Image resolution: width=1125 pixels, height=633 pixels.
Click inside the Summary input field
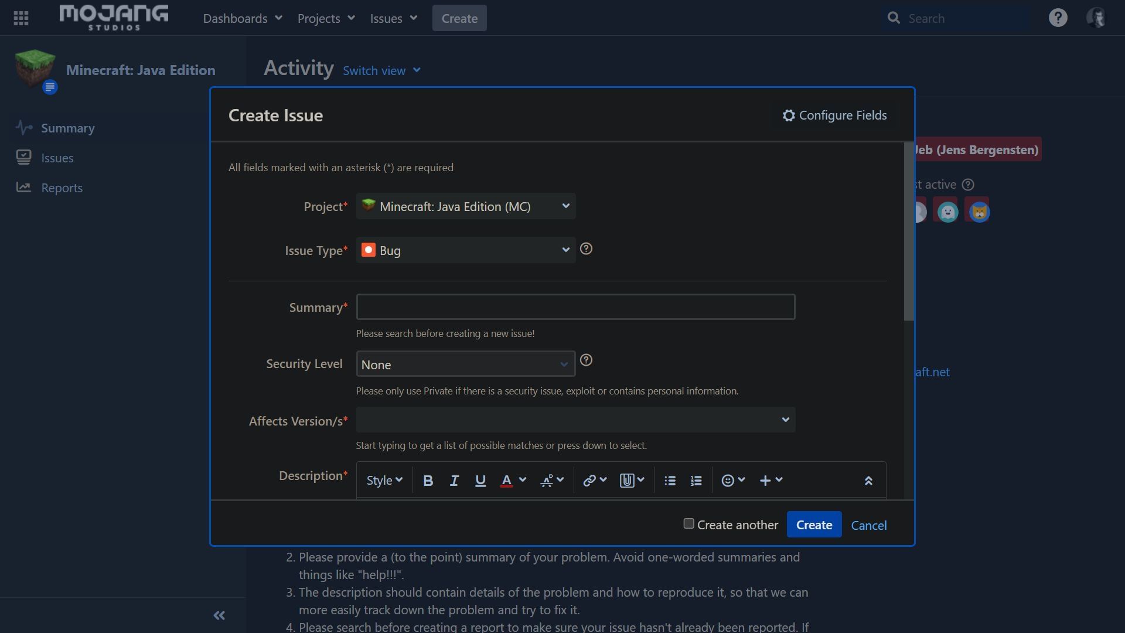pyautogui.click(x=575, y=307)
